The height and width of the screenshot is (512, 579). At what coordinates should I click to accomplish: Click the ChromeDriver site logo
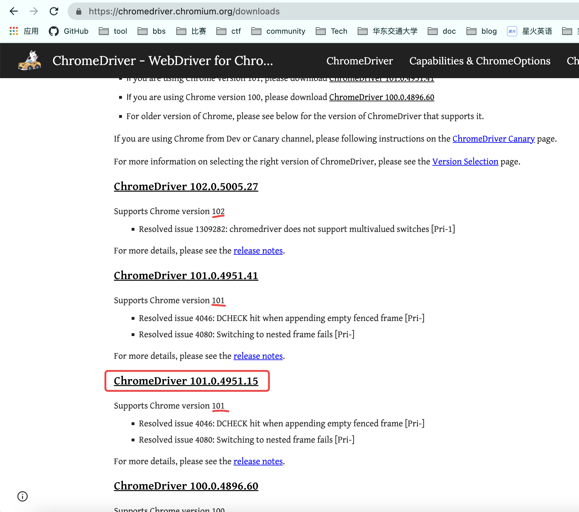click(30, 61)
